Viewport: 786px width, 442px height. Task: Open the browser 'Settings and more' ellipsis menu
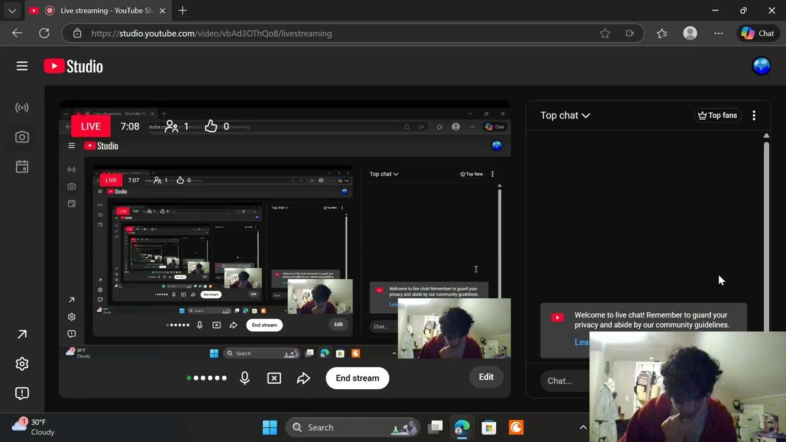tap(718, 33)
